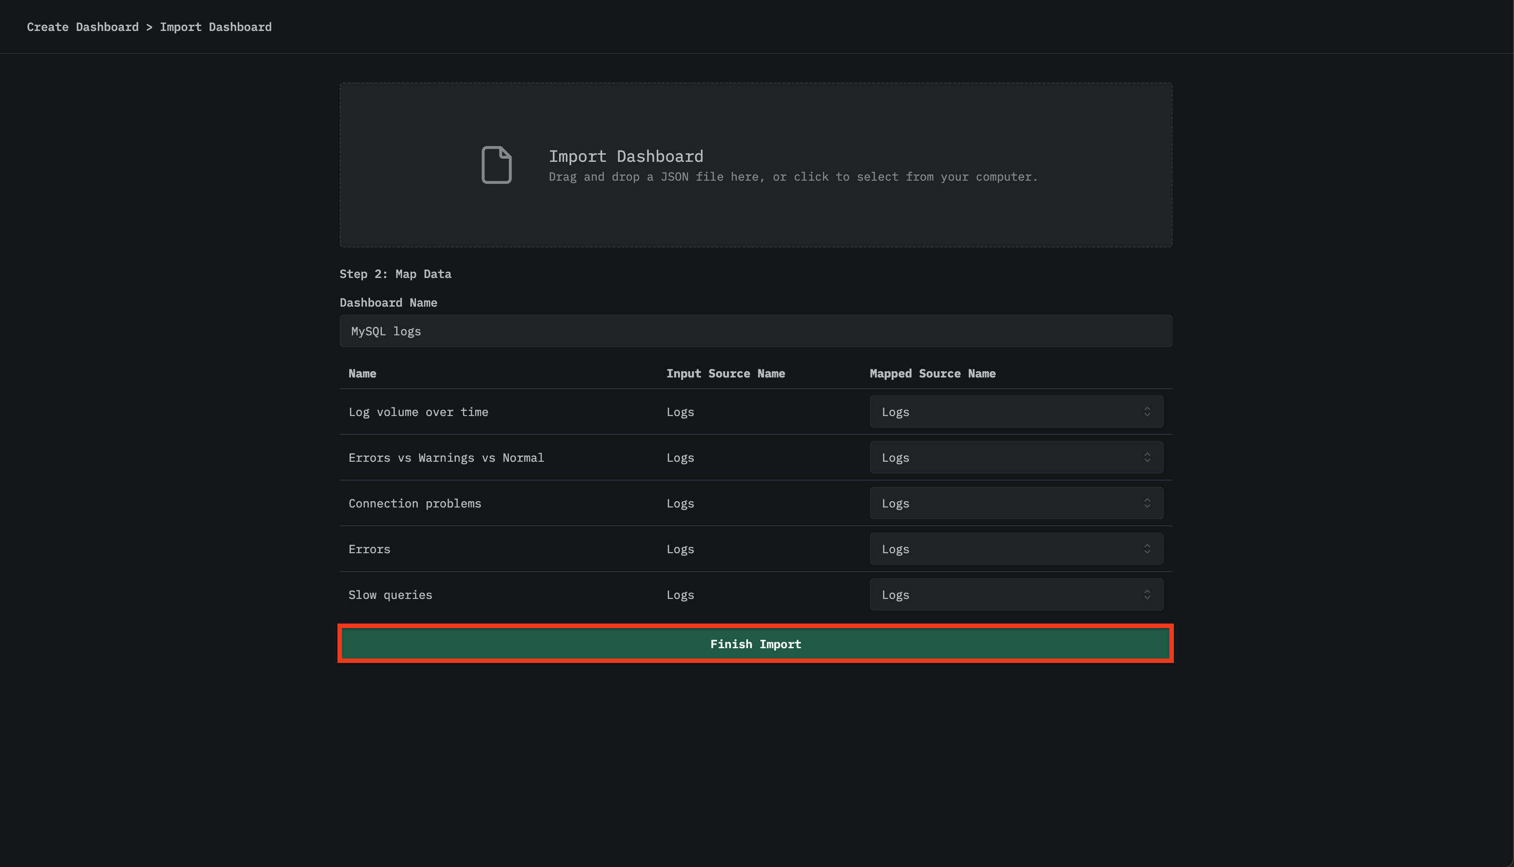Click the Name column header

click(x=362, y=373)
